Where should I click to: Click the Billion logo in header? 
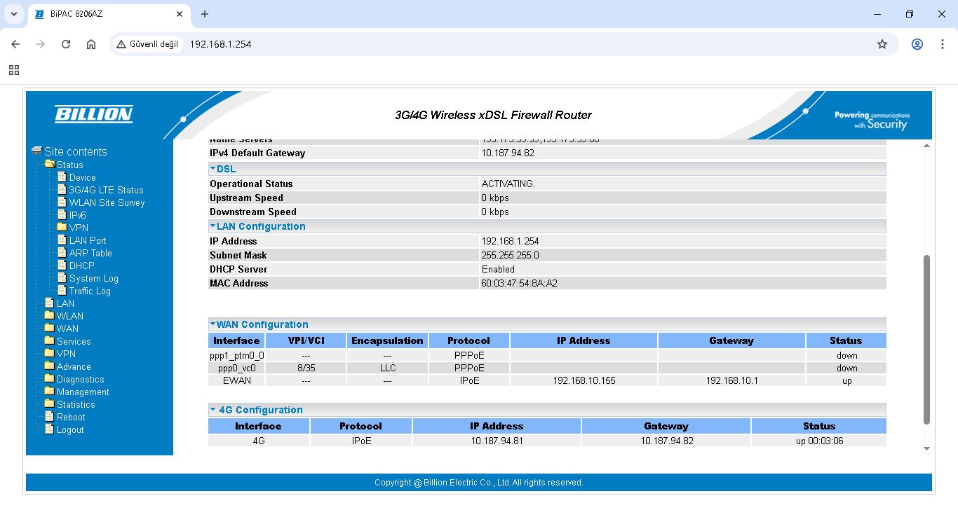[x=94, y=114]
